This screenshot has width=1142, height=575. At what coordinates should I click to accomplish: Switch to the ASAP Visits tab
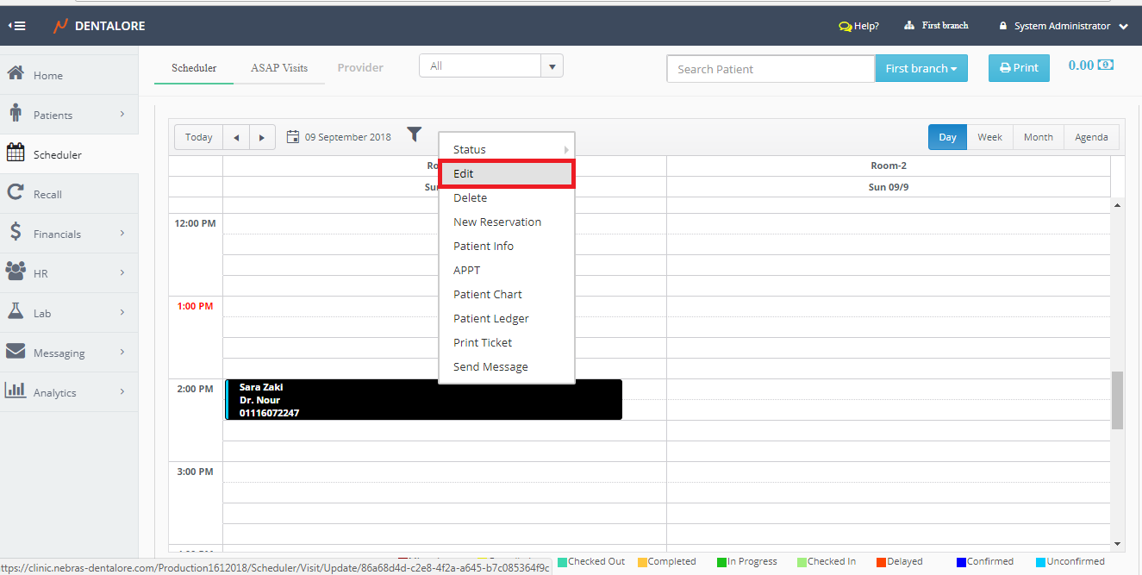point(278,67)
